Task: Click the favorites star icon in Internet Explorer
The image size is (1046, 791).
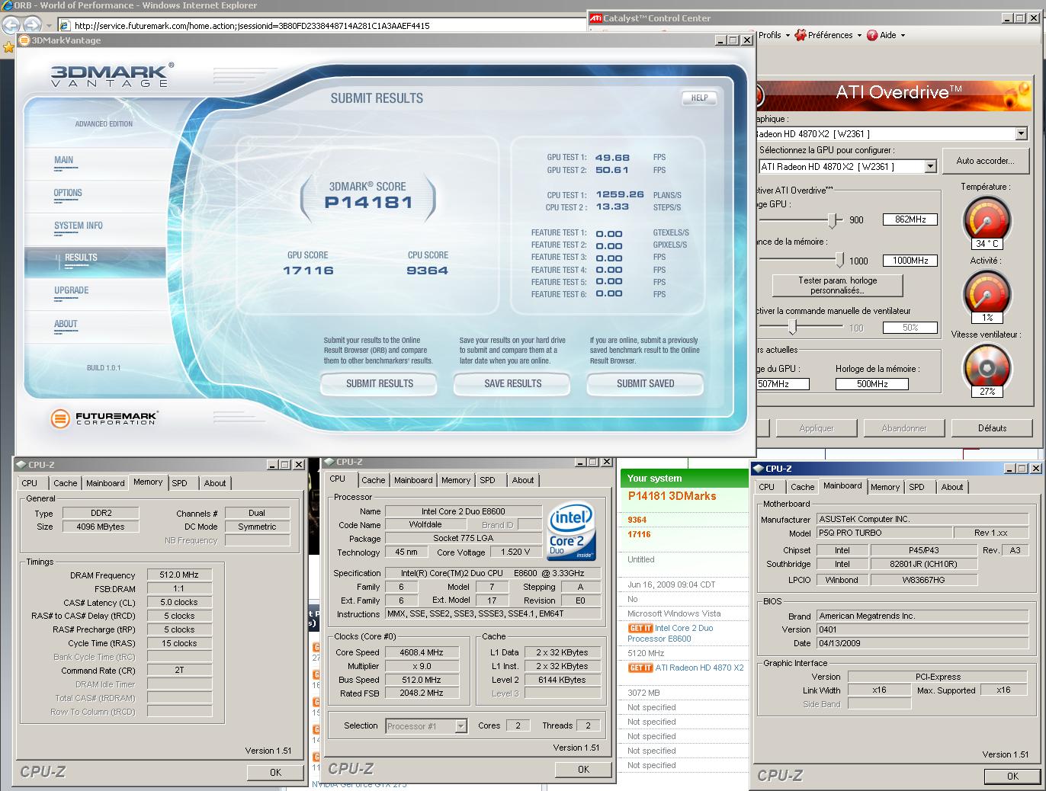Action: click(x=8, y=47)
